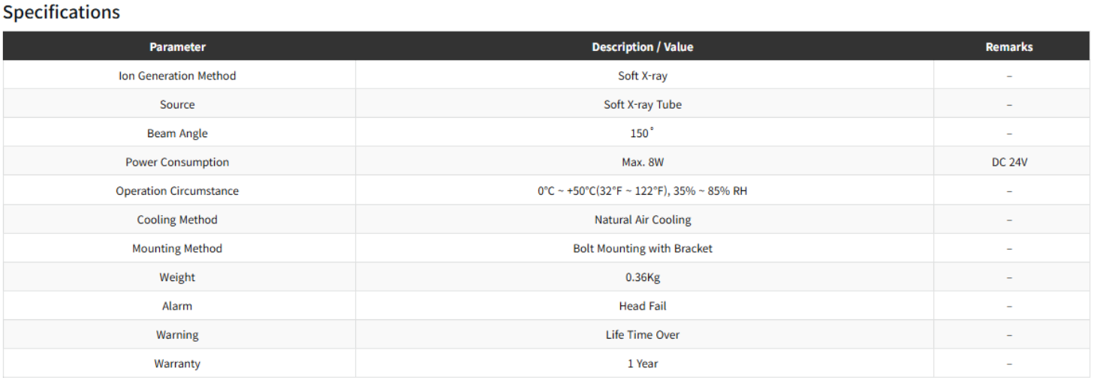
Task: Click the 150° beam angle value
Action: click(642, 133)
